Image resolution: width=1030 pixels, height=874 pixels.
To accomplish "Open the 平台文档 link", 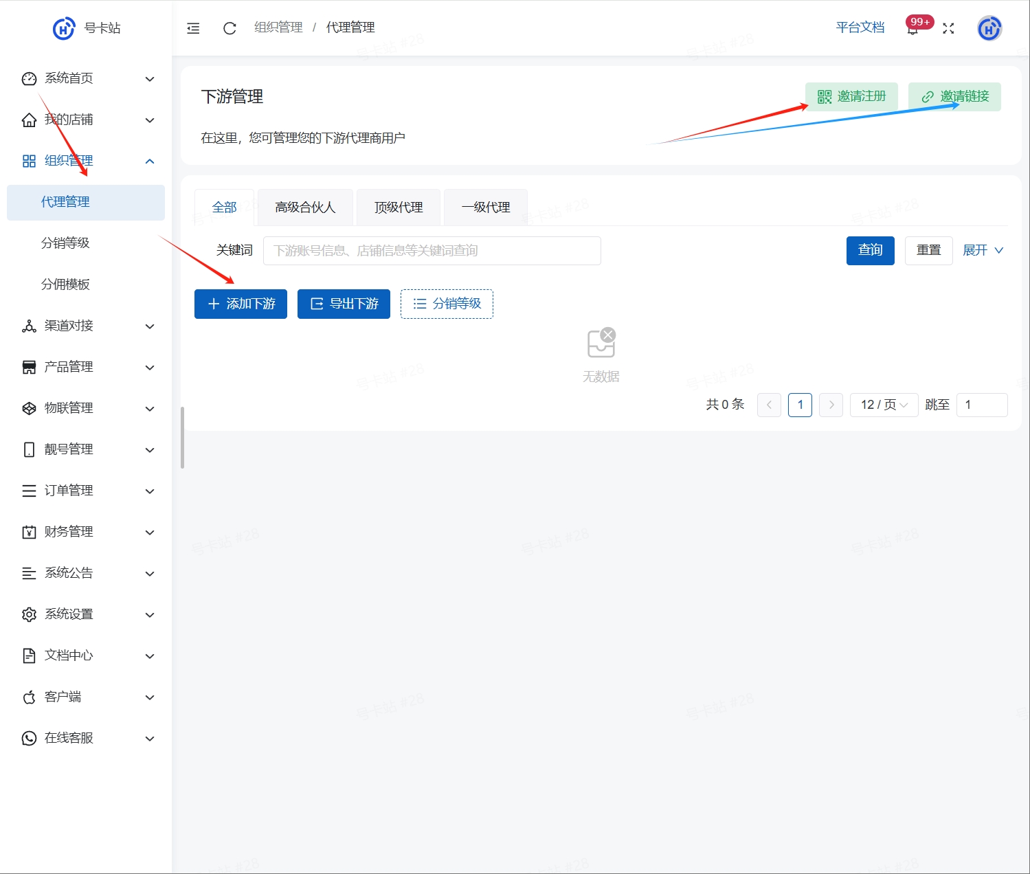I will pyautogui.click(x=860, y=27).
